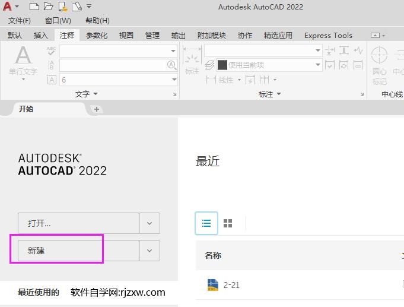Image resolution: width=404 pixels, height=307 pixels.
Task: Click the dimension break icon
Action: 330,50
